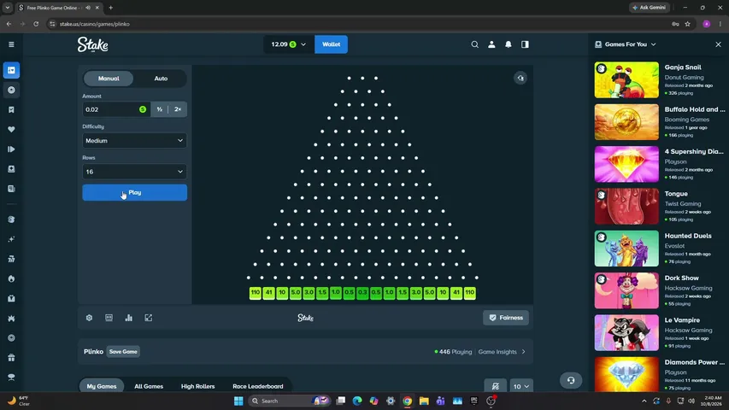This screenshot has height=410, width=729.
Task: Open Tongue game thumbnail
Action: click(626, 207)
